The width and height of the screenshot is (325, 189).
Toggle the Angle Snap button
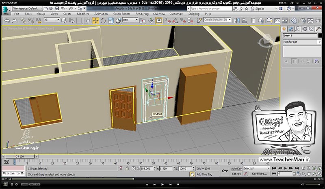coord(175,21)
